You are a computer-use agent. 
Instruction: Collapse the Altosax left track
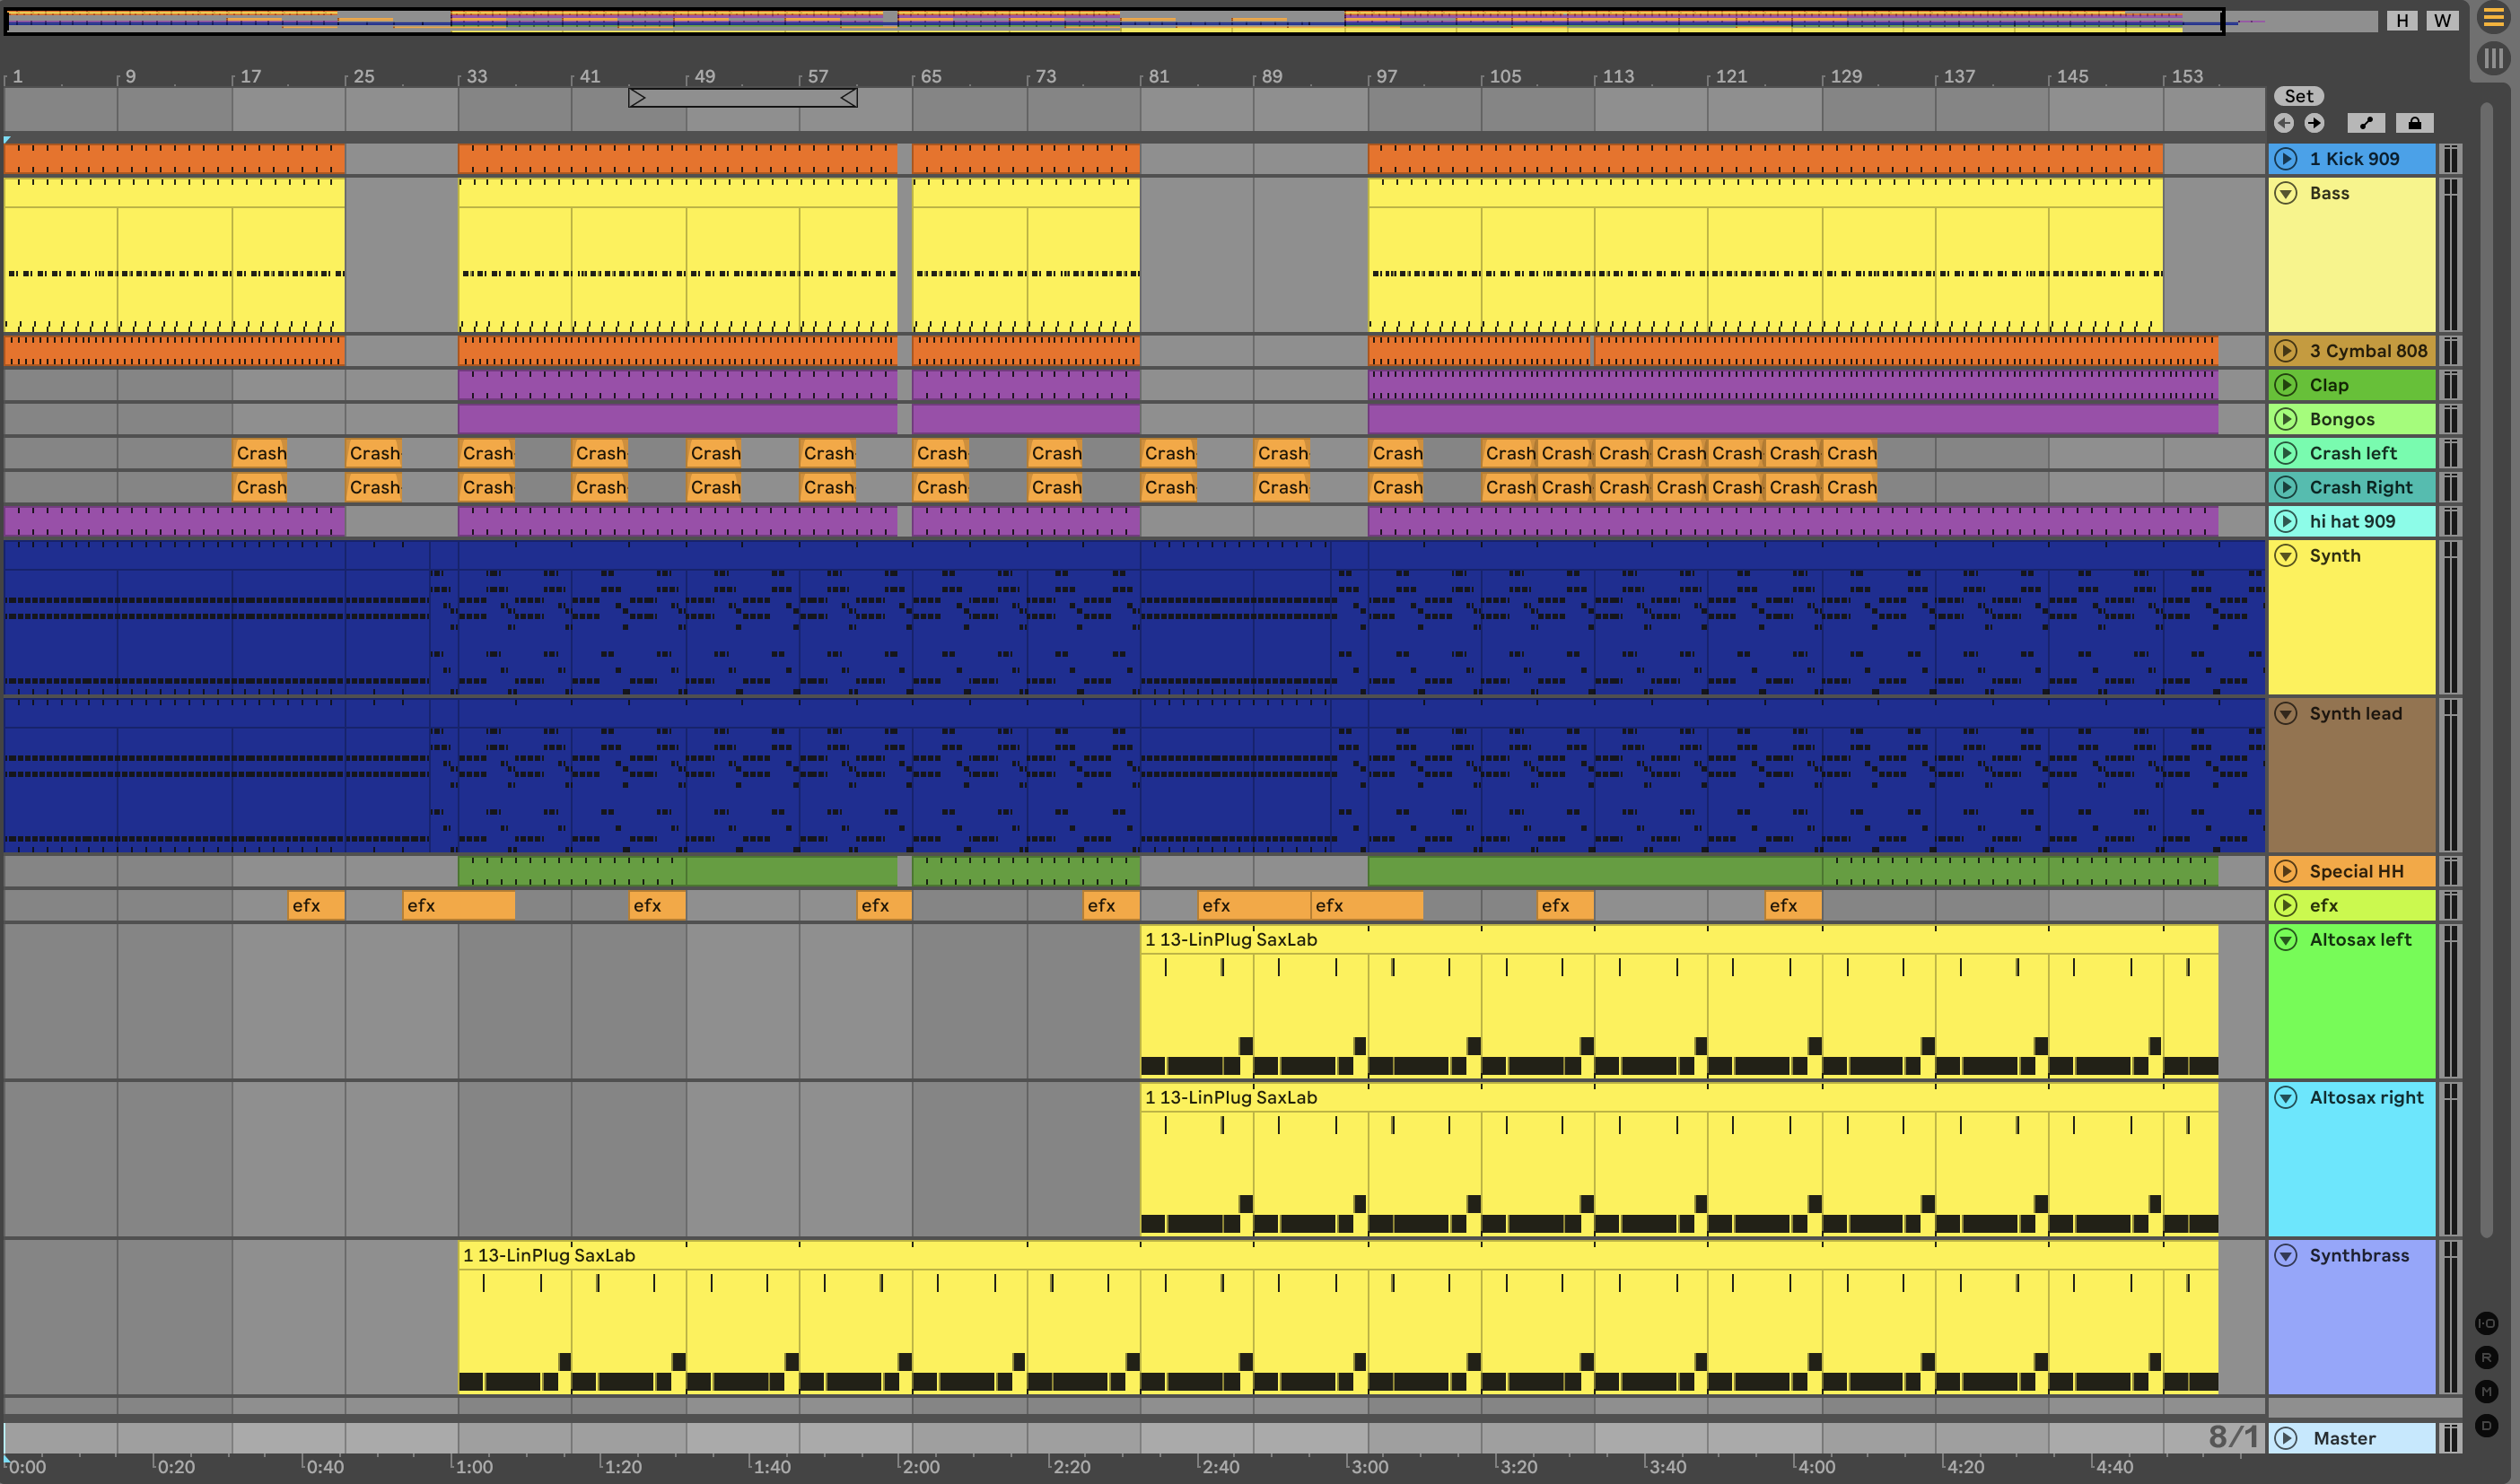coord(2286,939)
